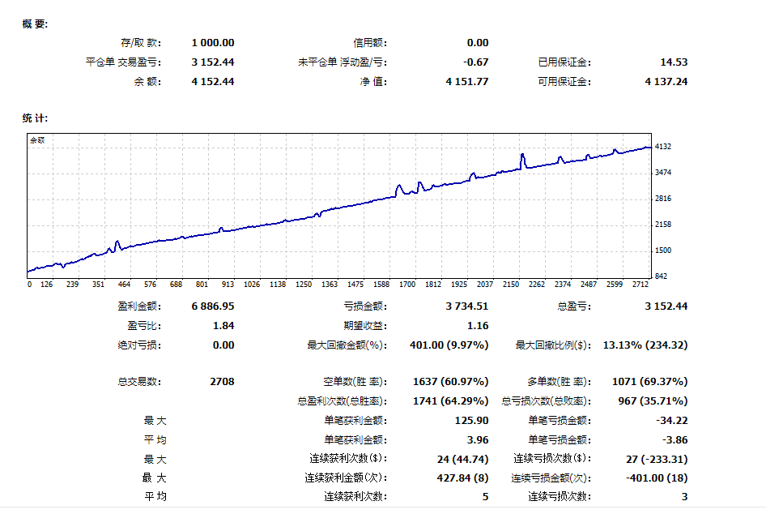Click the 余额 value 4 152.44
Screen dimensions: 766x514
[212, 82]
